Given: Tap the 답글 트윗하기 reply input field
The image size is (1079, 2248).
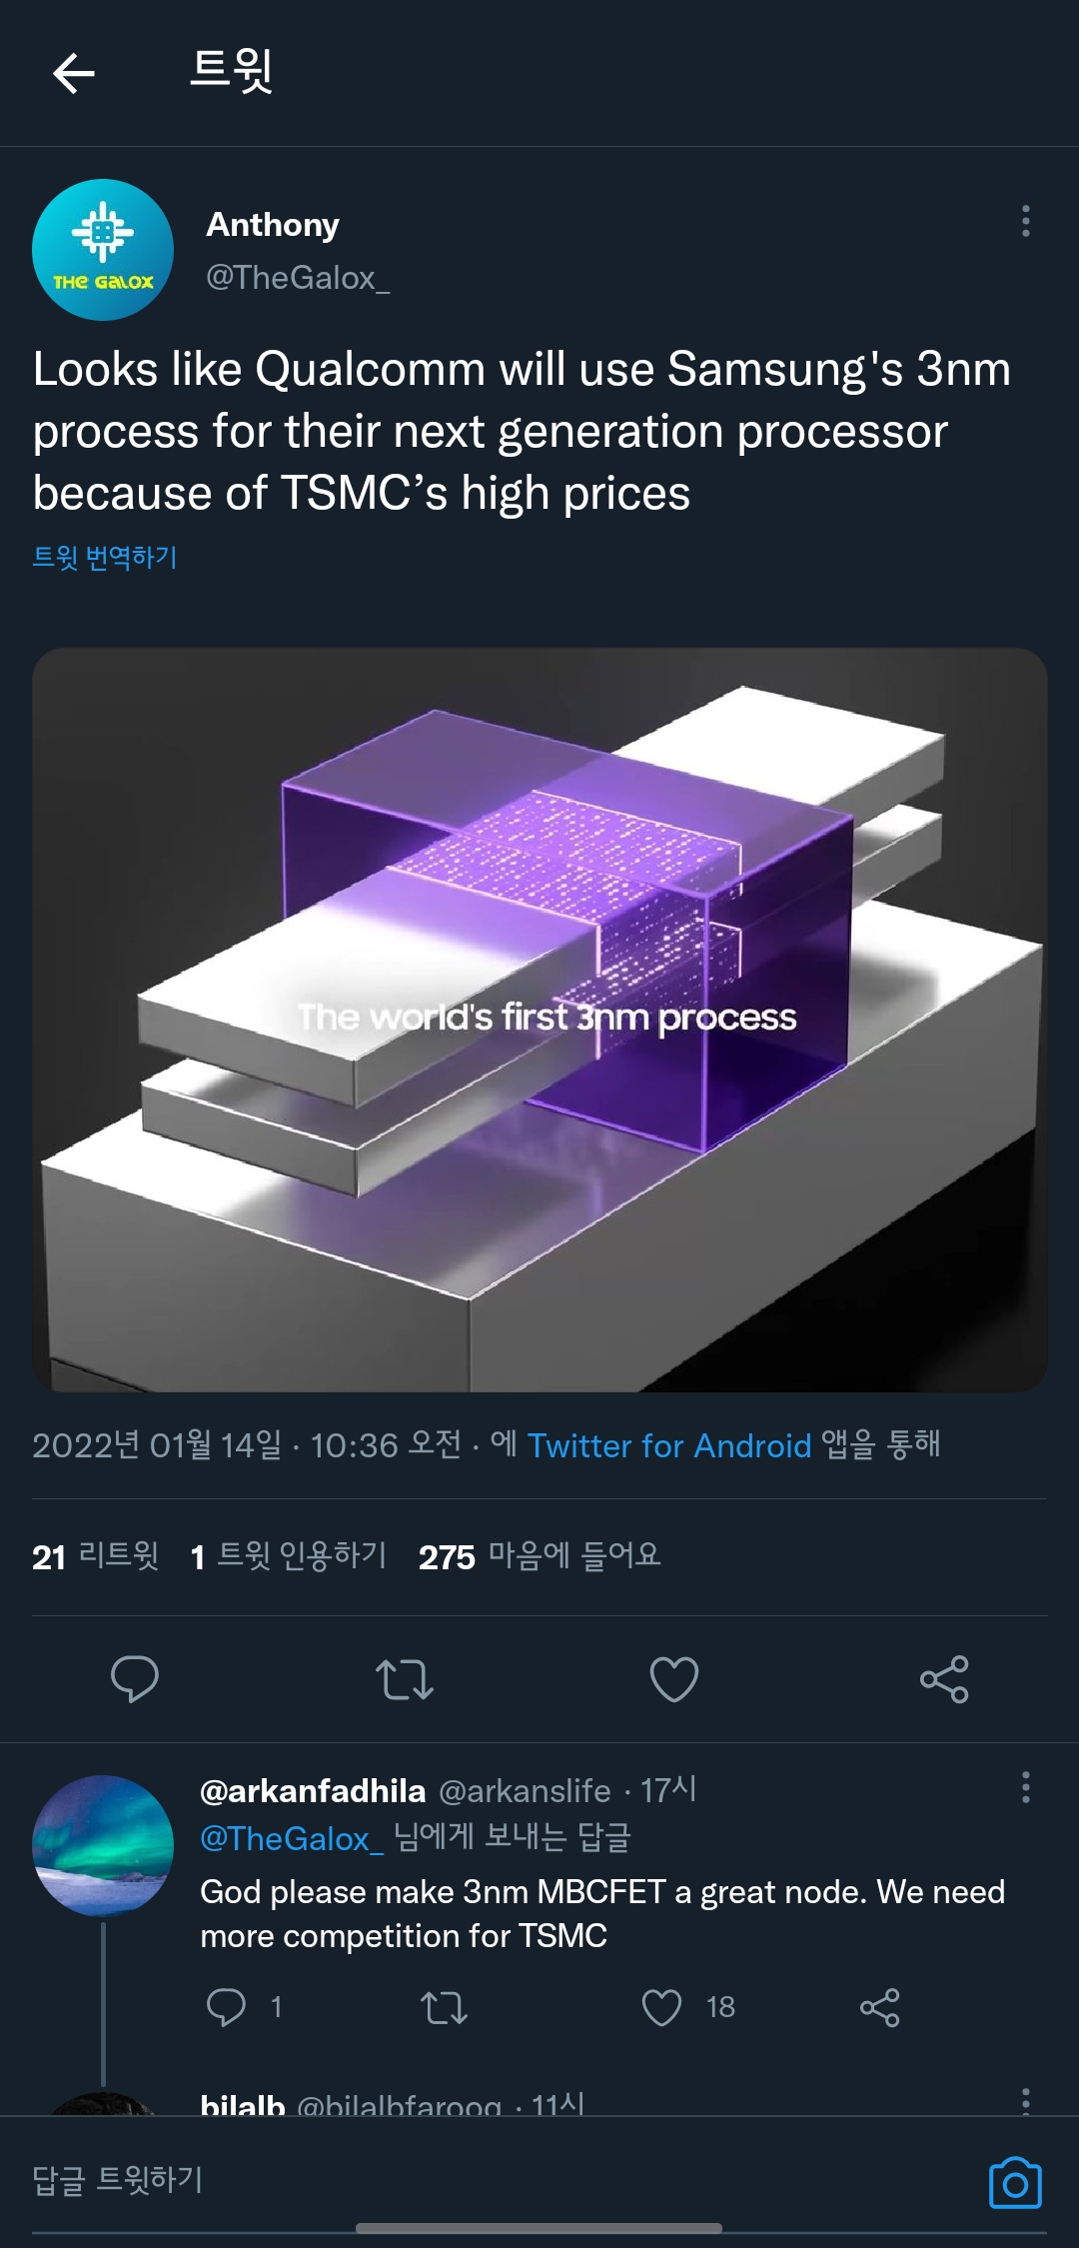Looking at the screenshot, I should click(500, 2181).
